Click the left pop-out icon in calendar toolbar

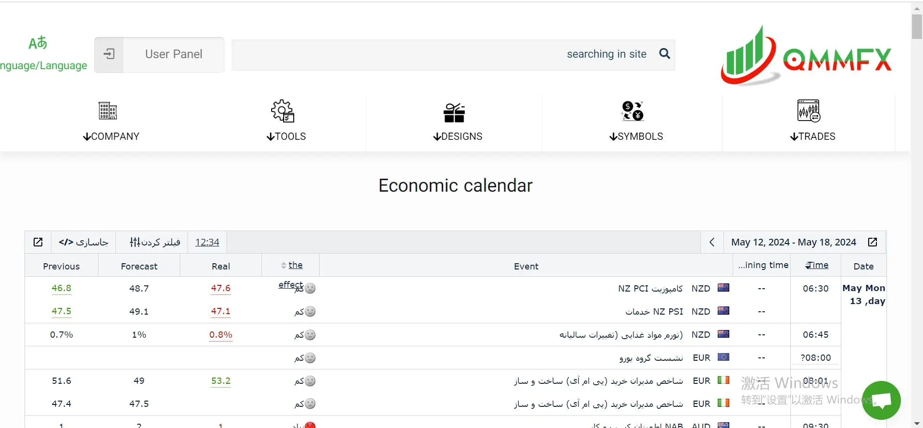pyautogui.click(x=38, y=242)
